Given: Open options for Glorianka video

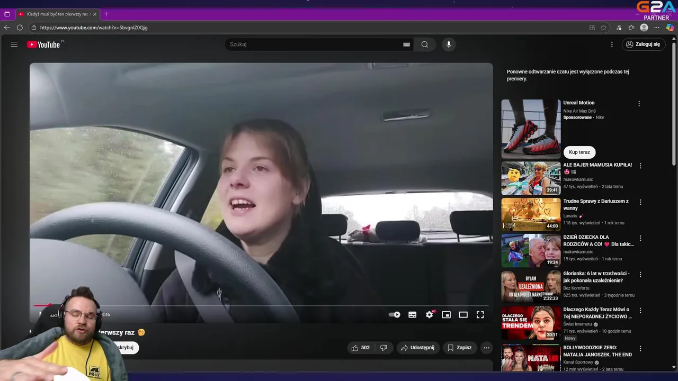Looking at the screenshot, I should (x=640, y=275).
